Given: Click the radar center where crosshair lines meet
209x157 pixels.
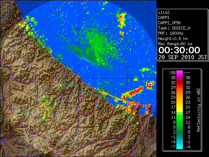Looking at the screenshot, I should (79, 78).
